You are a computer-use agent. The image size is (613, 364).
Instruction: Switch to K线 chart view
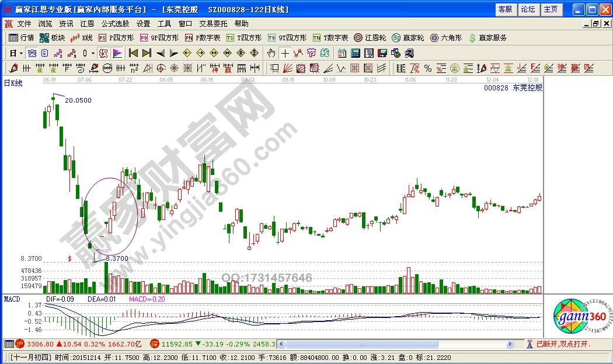(81, 38)
